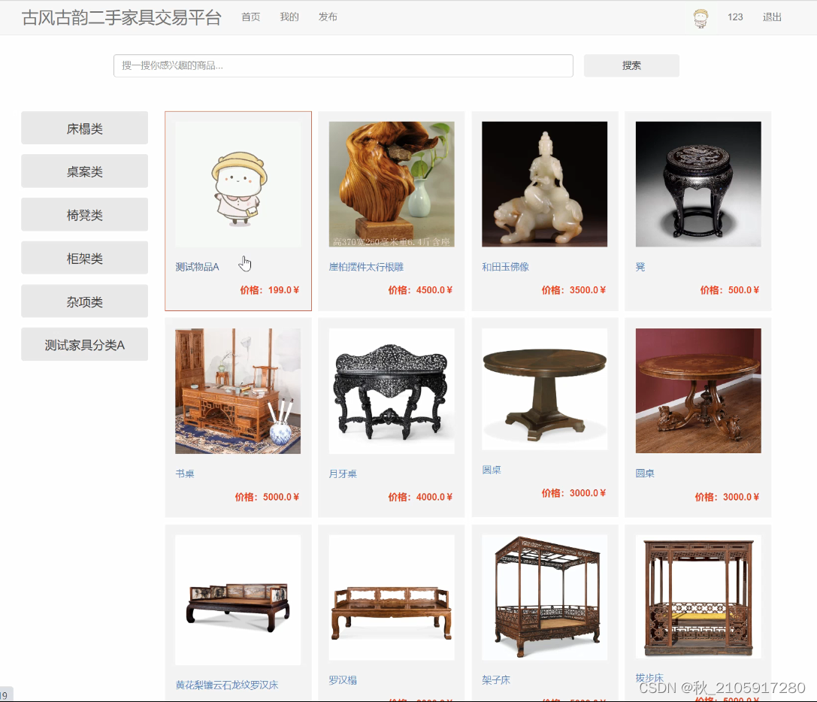Open the 罗汉榻 bench image
This screenshot has width=817, height=702.
click(x=392, y=598)
